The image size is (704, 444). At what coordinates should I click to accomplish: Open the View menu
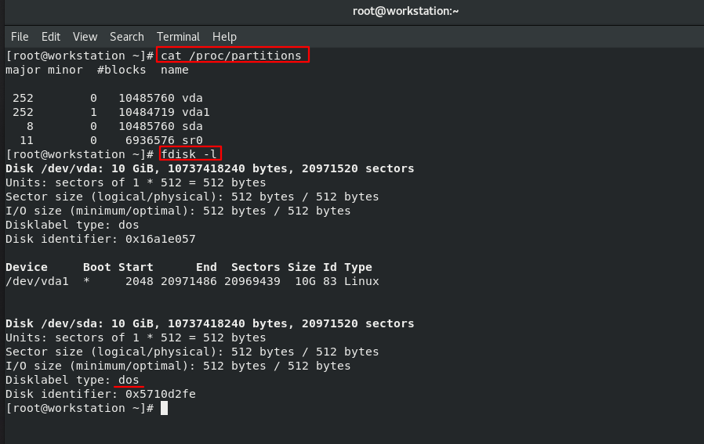point(85,37)
